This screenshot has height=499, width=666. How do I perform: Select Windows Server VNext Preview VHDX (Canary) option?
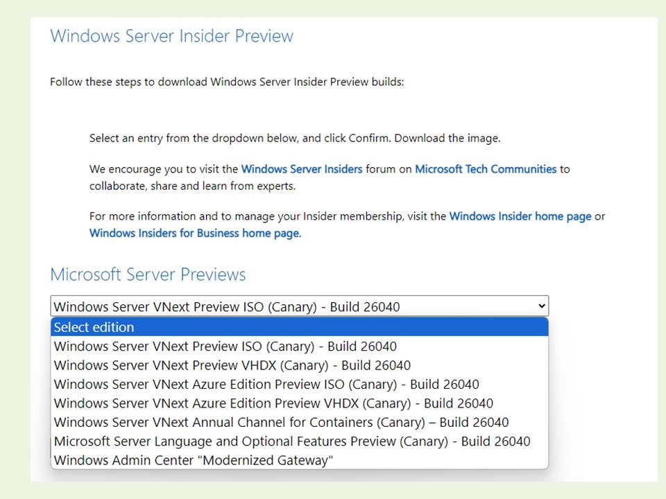tap(300, 365)
